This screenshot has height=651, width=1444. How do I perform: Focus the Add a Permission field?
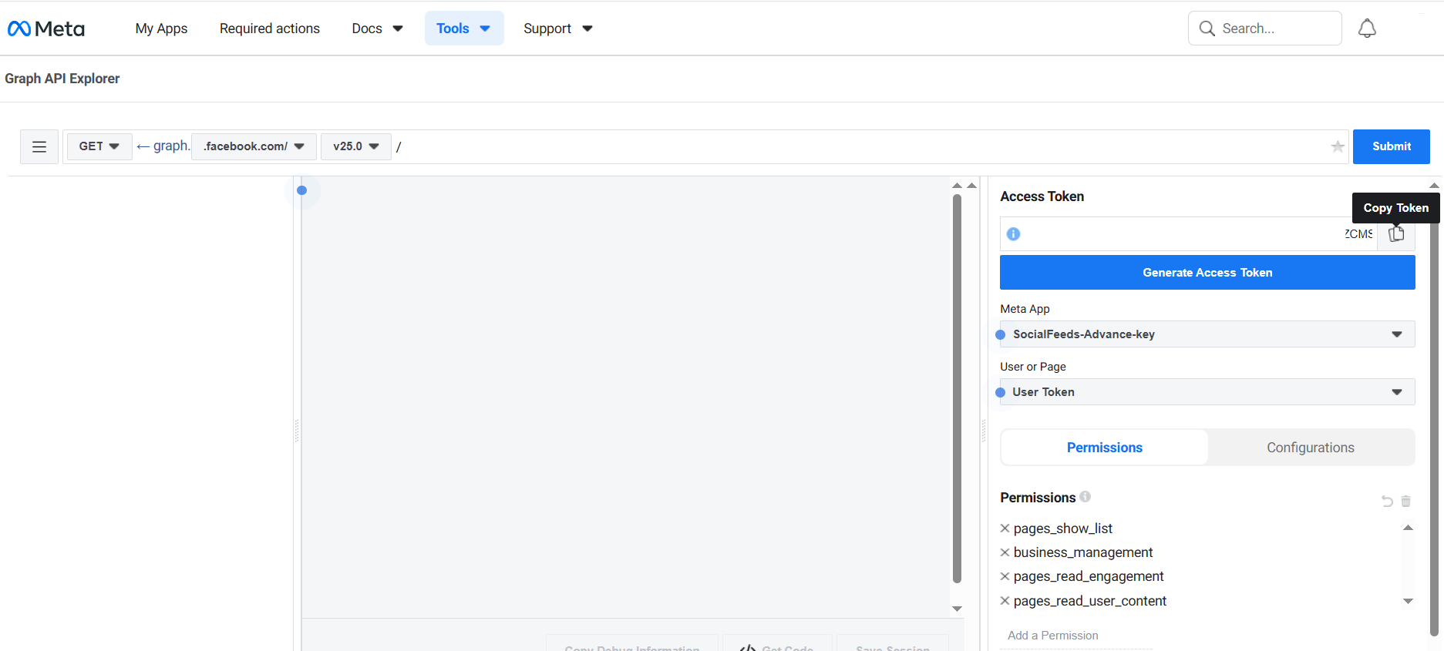click(x=1075, y=636)
